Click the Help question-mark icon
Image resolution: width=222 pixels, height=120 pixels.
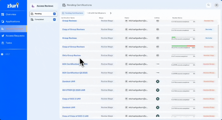pos(2,54)
